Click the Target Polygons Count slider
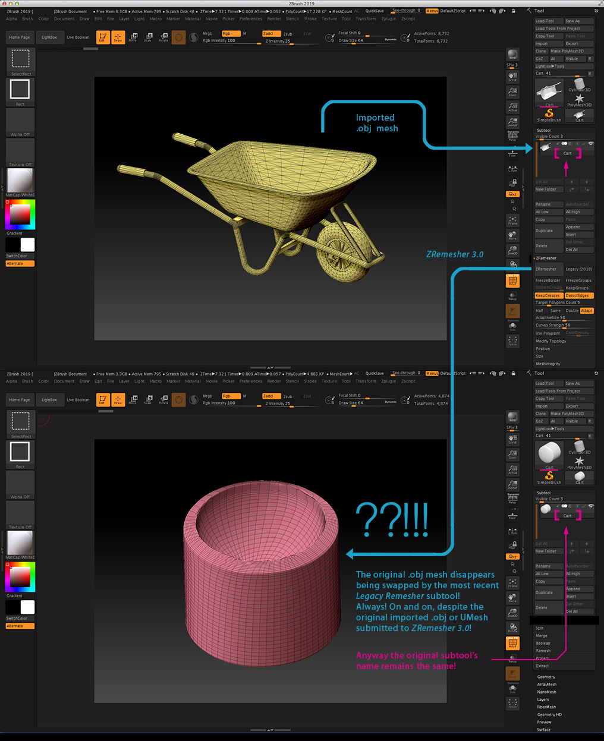 pos(564,303)
